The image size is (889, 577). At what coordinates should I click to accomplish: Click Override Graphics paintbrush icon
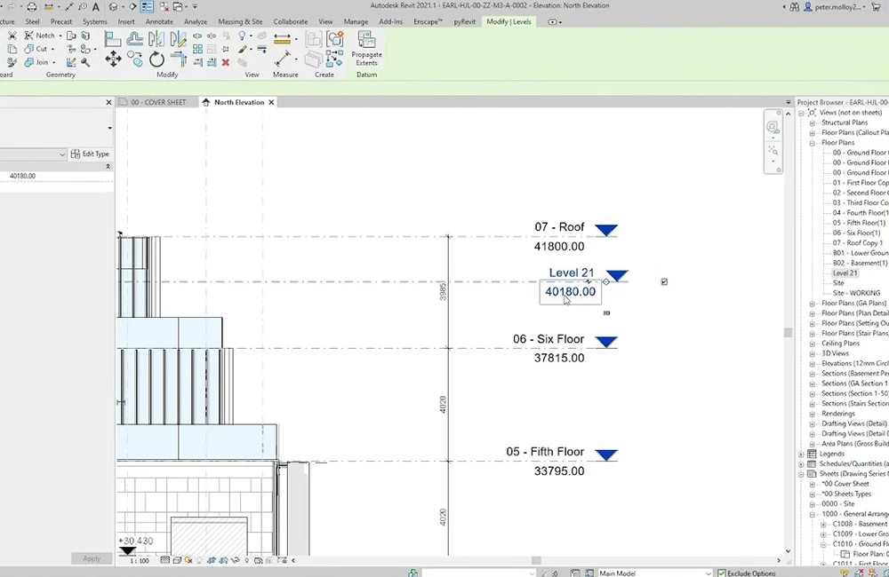(243, 49)
